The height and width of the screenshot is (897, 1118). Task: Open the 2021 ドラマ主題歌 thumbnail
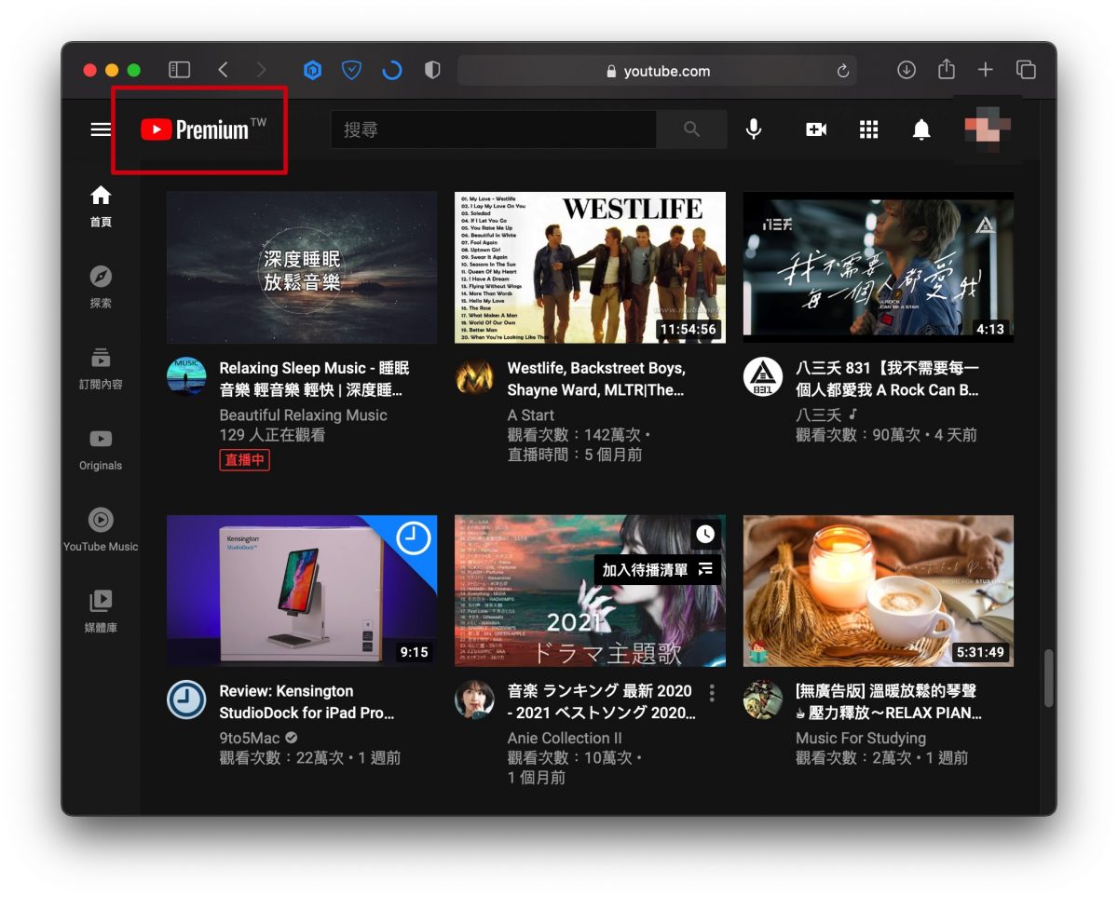[590, 591]
